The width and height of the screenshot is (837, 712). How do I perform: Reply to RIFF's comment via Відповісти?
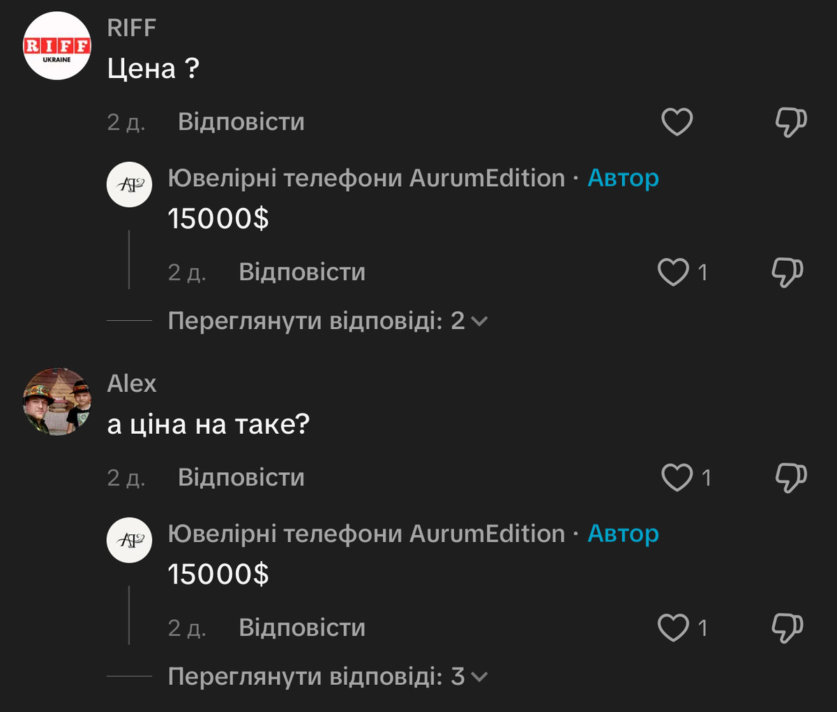pos(241,122)
